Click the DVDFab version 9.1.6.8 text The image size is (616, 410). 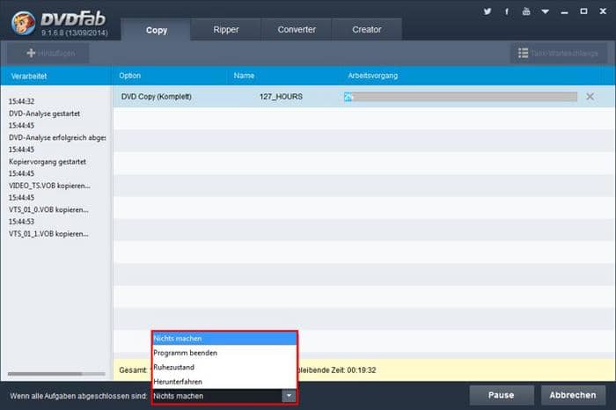[74, 33]
